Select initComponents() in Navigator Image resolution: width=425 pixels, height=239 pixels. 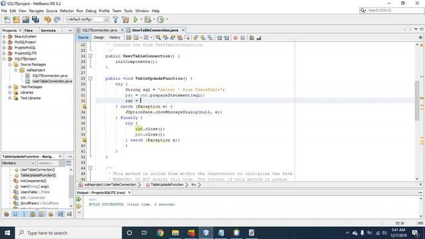click(x=33, y=181)
